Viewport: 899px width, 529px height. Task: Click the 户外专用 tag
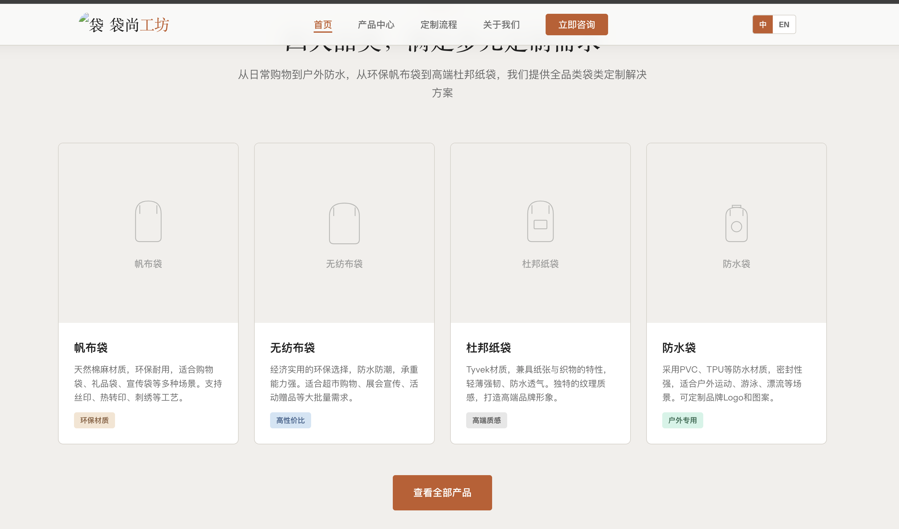682,421
